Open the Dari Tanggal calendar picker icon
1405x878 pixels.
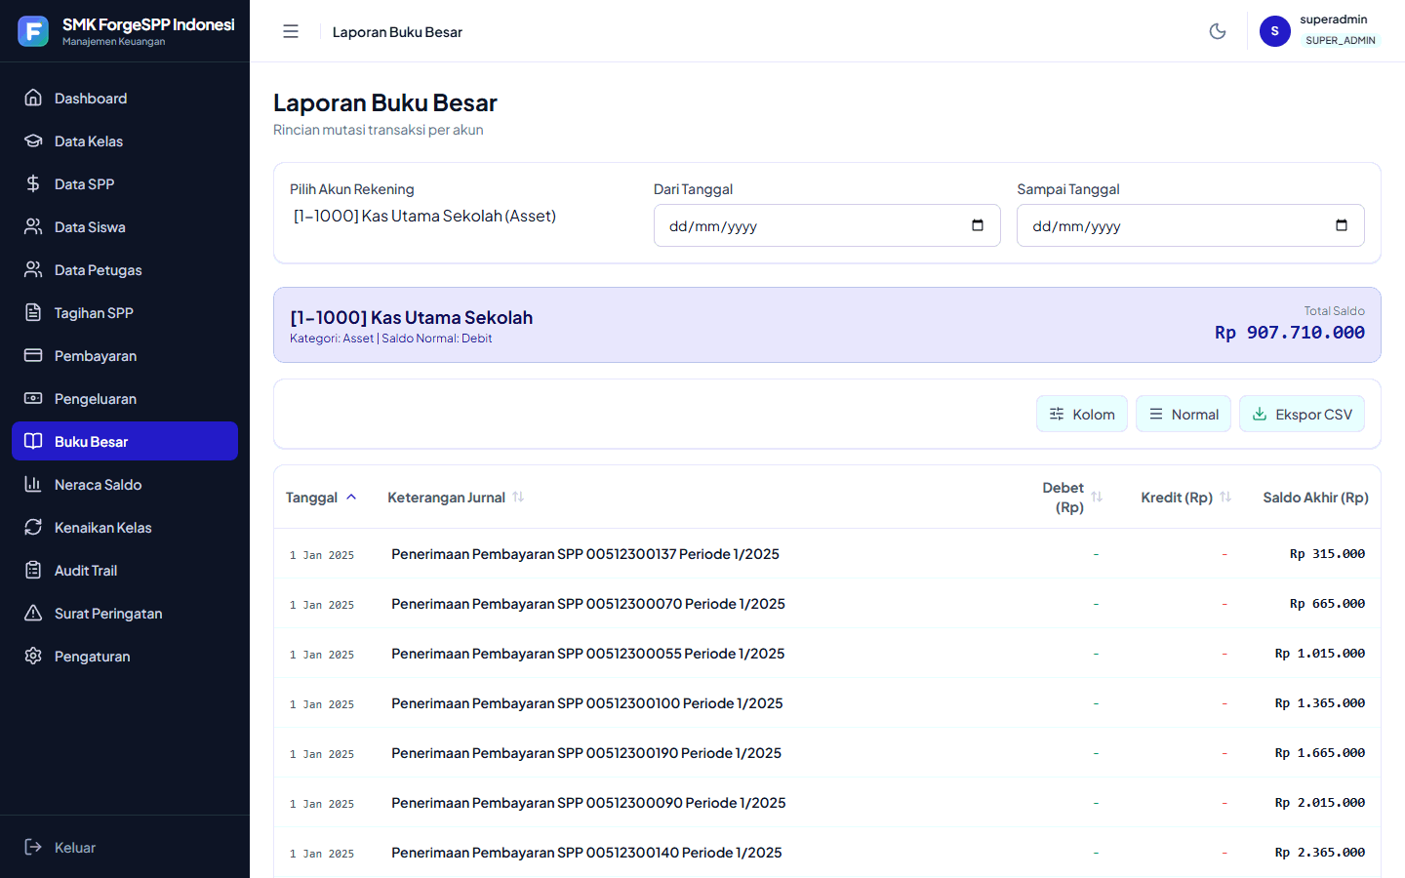978,225
